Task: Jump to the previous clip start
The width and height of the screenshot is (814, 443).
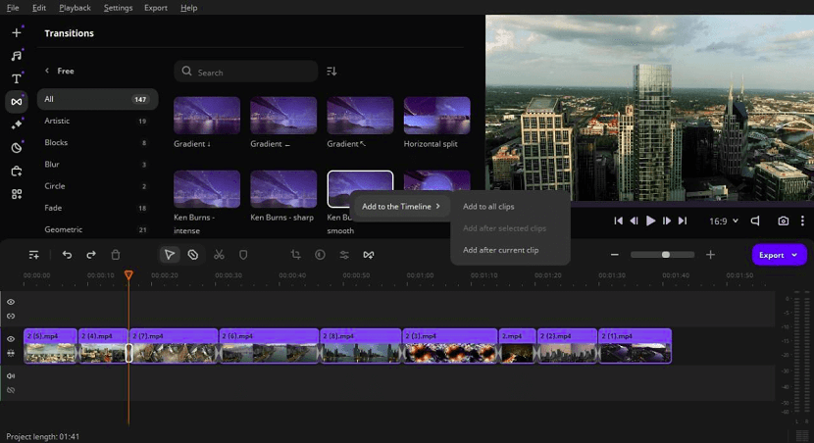Action: (618, 221)
